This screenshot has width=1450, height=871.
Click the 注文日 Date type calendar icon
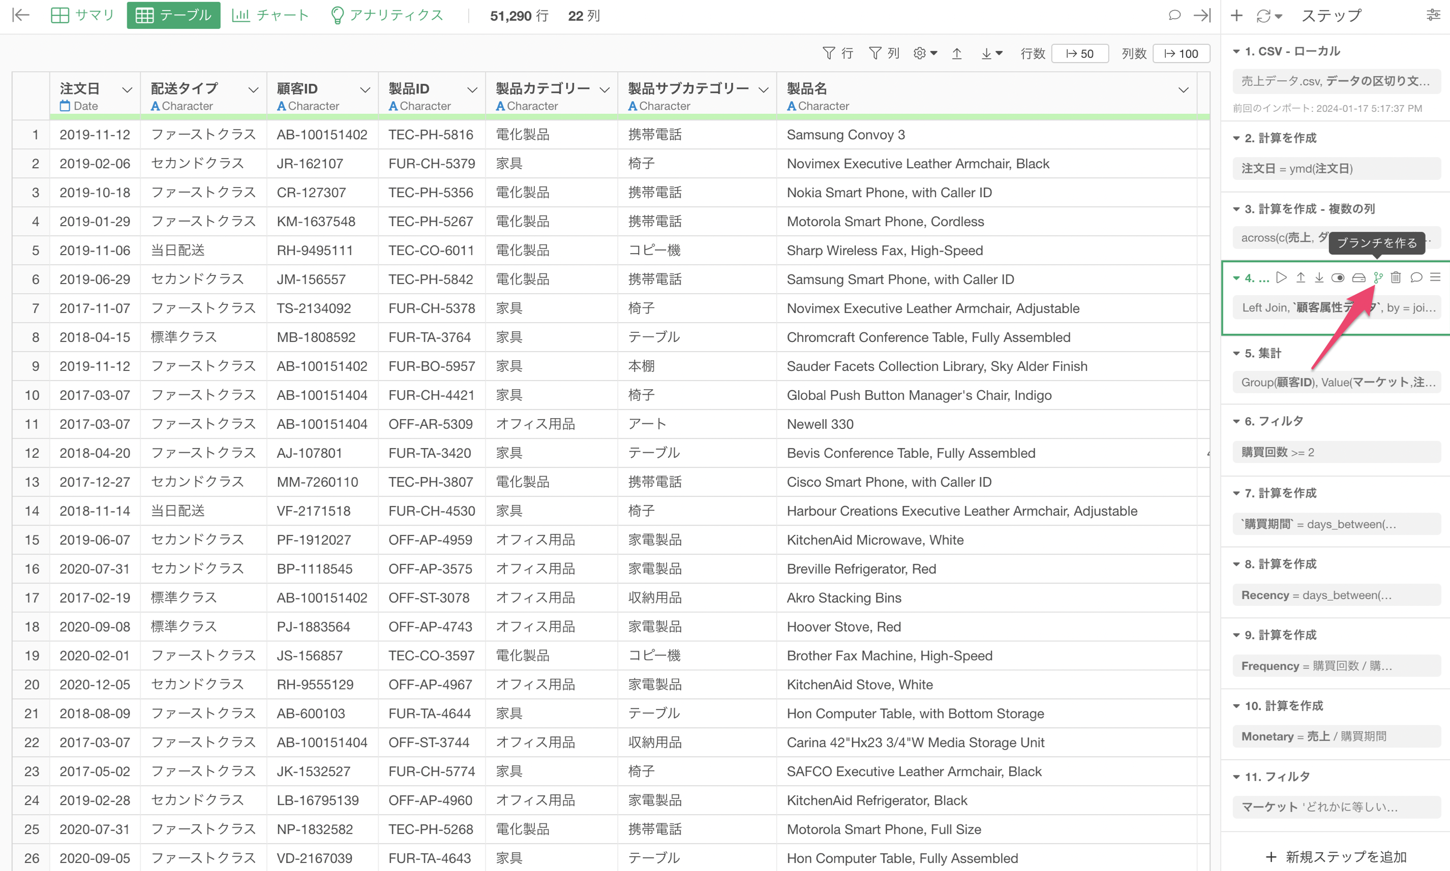click(65, 106)
